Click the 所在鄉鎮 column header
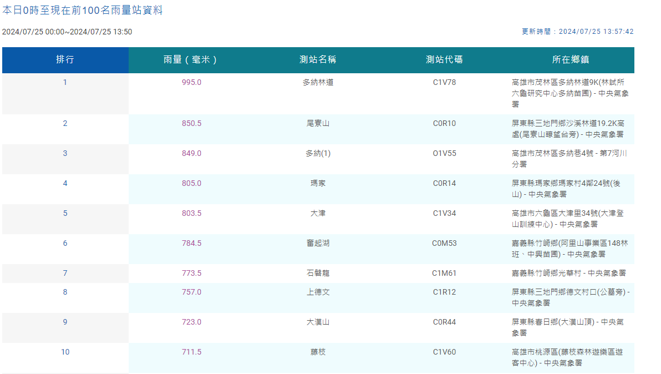This screenshot has width=661, height=374. (x=571, y=60)
